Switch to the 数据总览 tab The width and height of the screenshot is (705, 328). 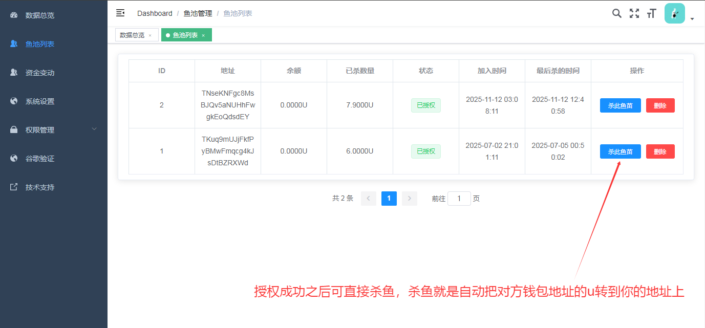(x=133, y=35)
